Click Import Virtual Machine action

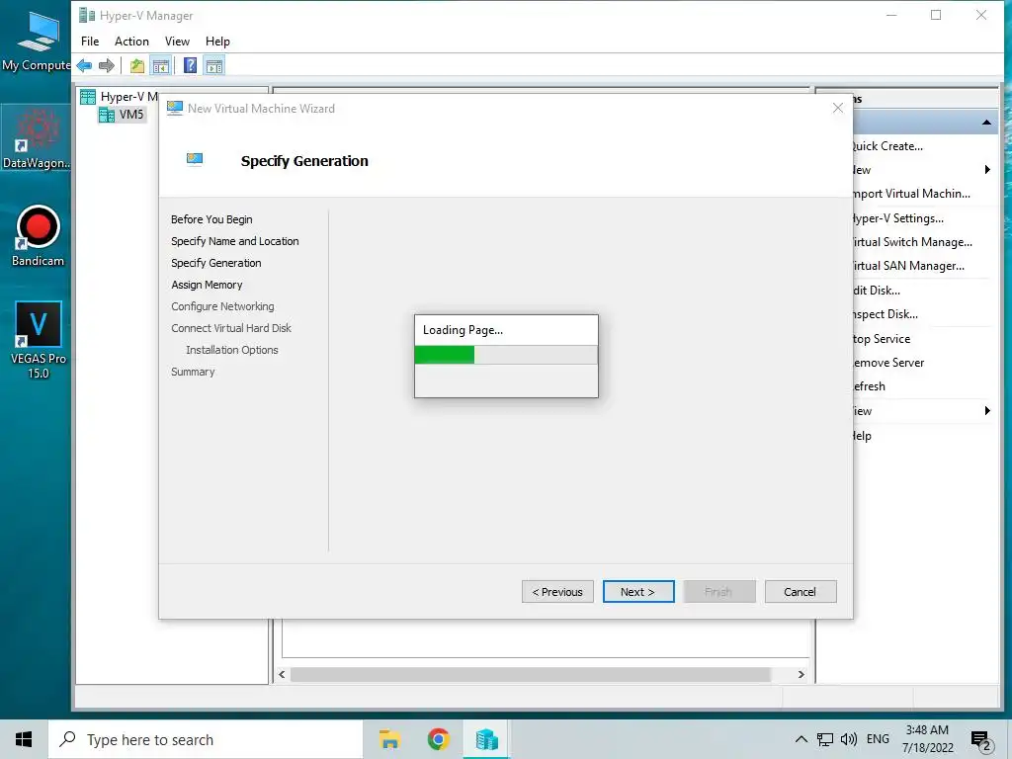point(911,194)
